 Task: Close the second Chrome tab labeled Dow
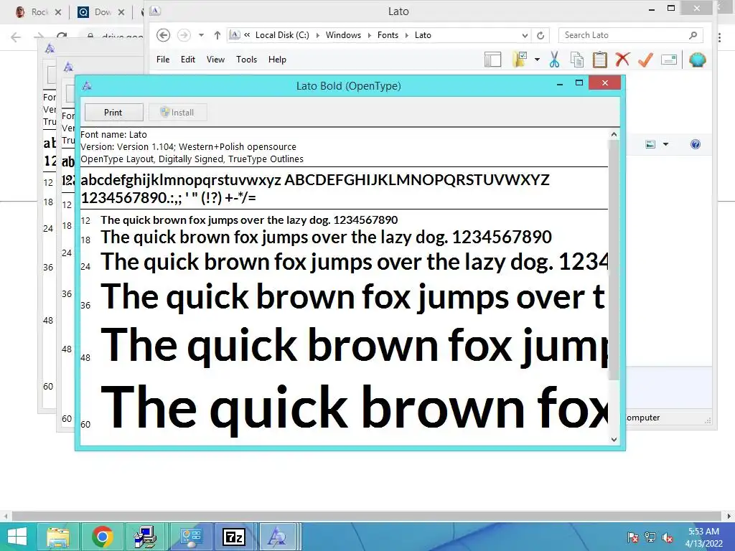coord(121,12)
